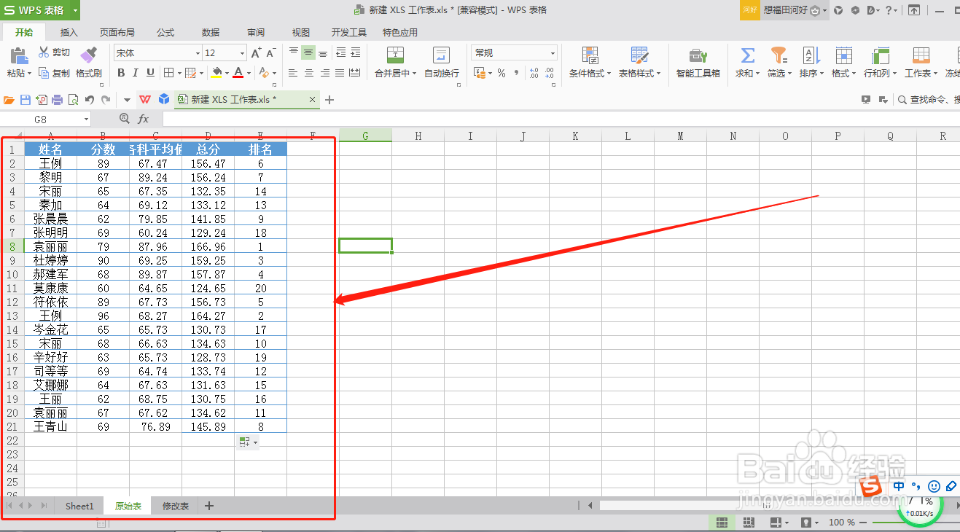Click the decrease indent icon

(x=340, y=52)
